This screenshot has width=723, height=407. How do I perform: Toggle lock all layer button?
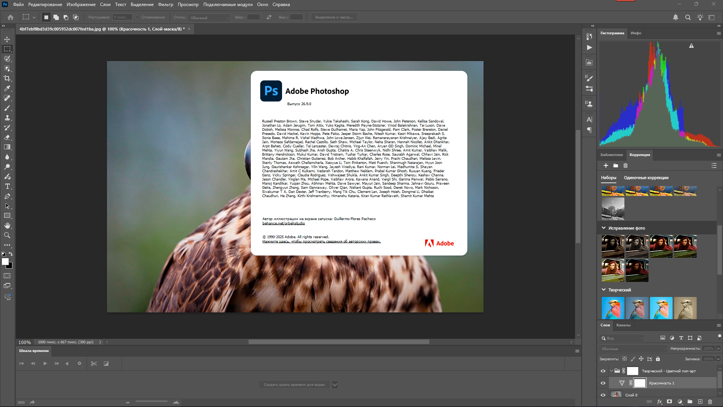coord(658,359)
